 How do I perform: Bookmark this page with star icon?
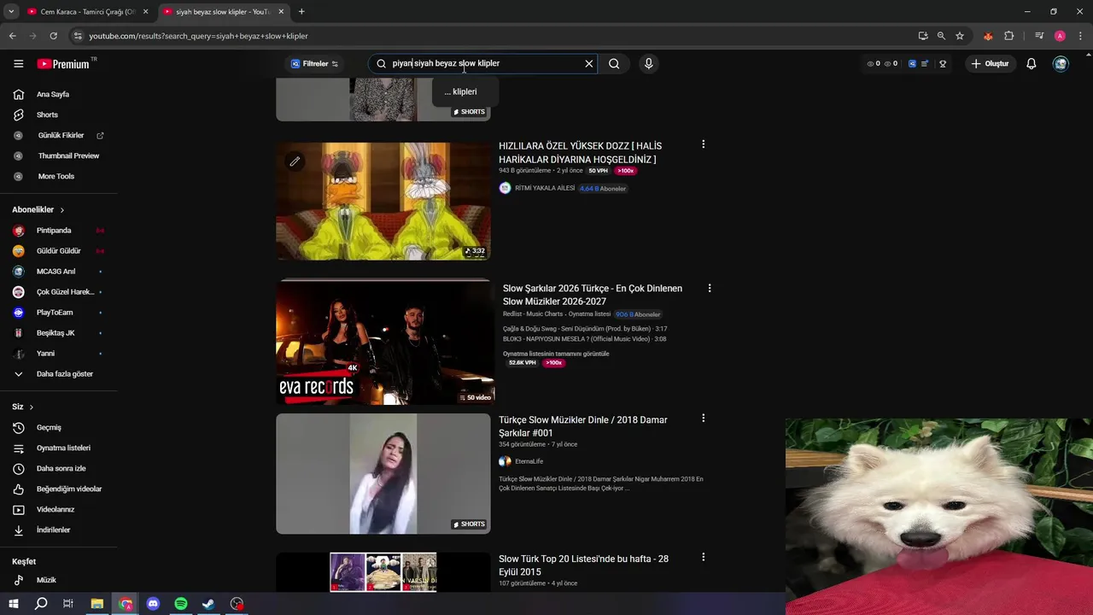pyautogui.click(x=960, y=36)
